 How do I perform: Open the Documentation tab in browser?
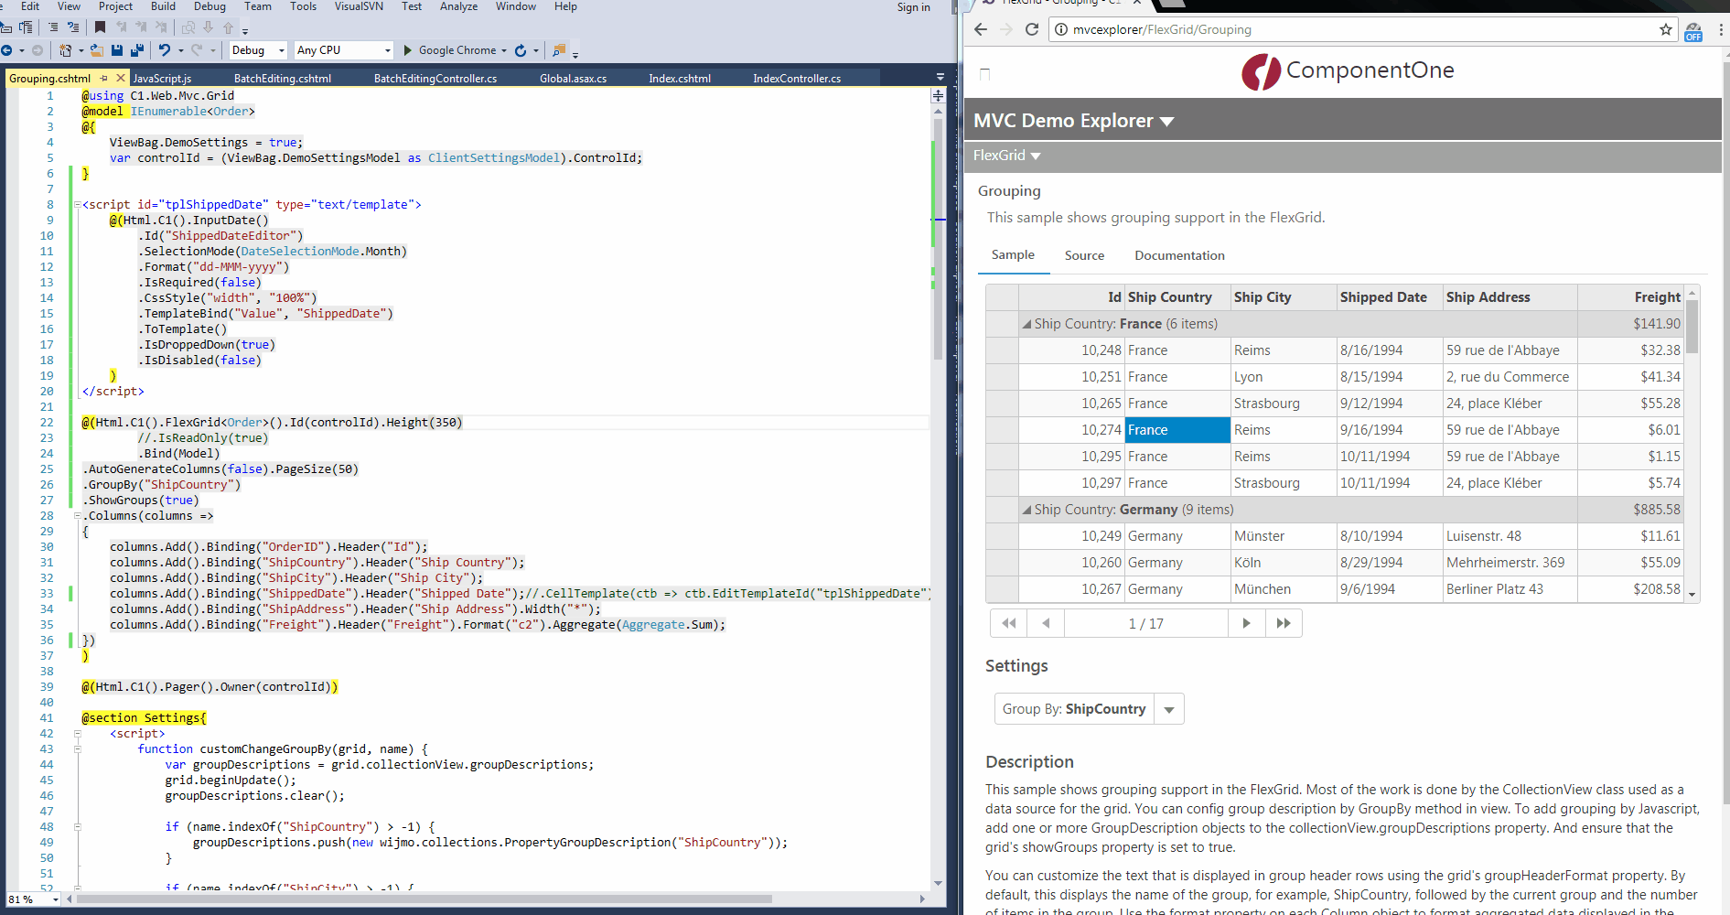1179,255
